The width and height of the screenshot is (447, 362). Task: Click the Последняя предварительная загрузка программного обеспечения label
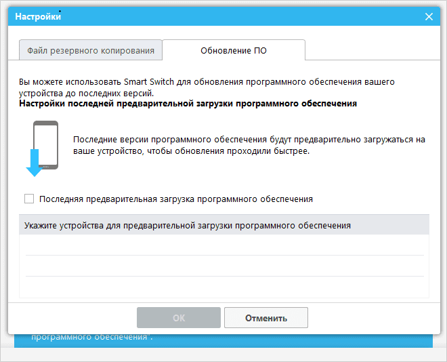pyautogui.click(x=176, y=199)
